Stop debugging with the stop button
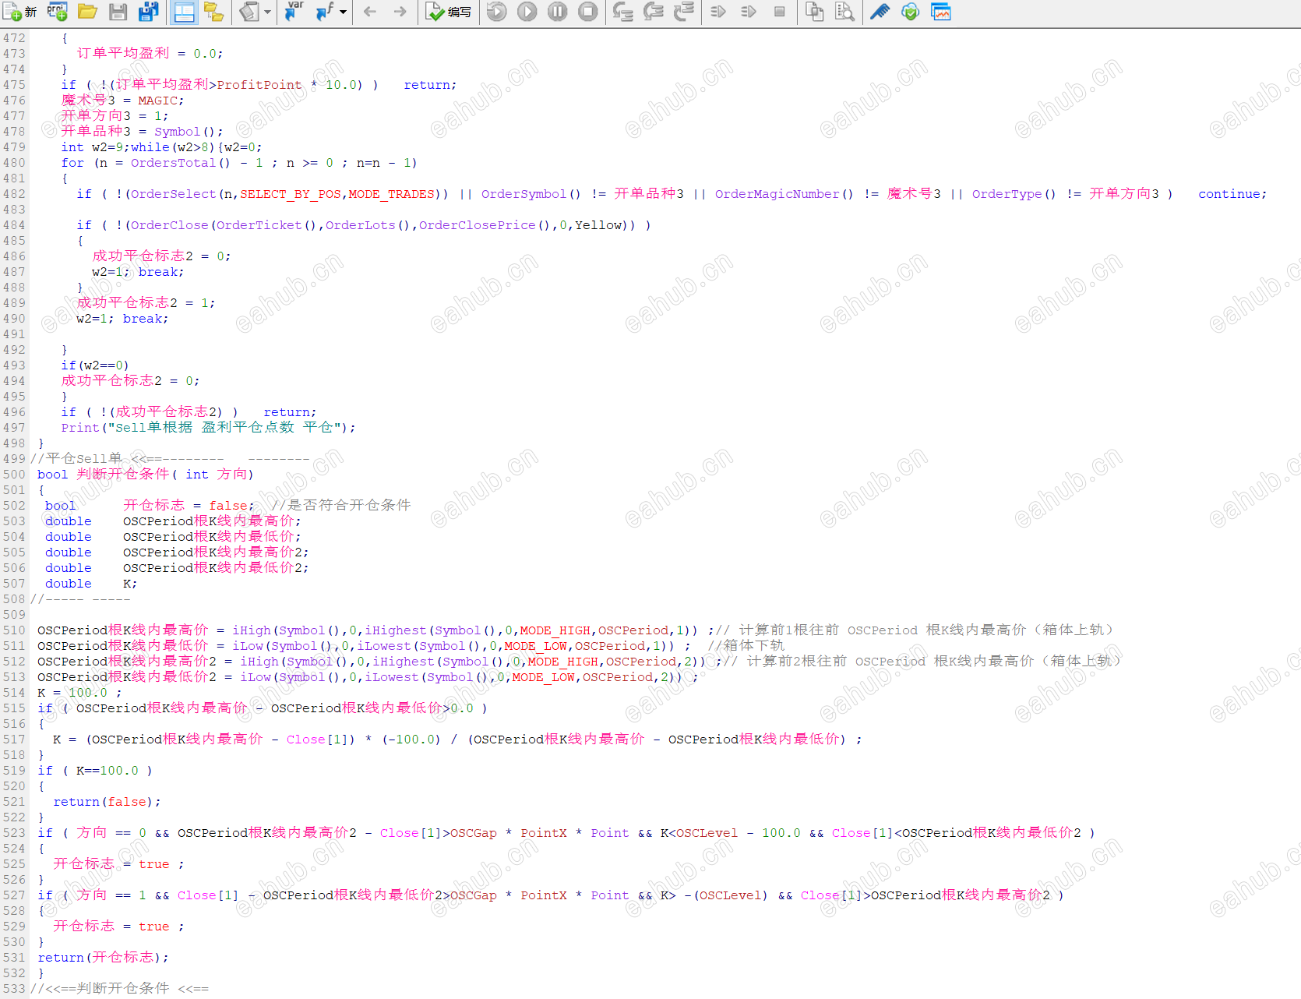The width and height of the screenshot is (1301, 999). click(x=588, y=12)
